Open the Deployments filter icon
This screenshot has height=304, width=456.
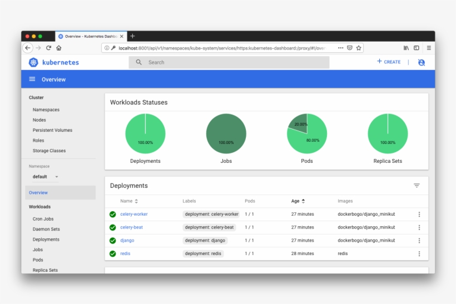tap(417, 186)
